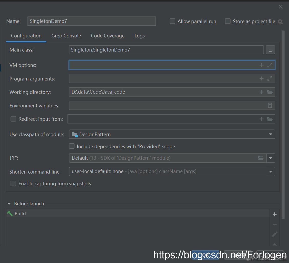Open the Grep Console tab
Viewport: 289px width, 263px height.
pyautogui.click(x=66, y=36)
